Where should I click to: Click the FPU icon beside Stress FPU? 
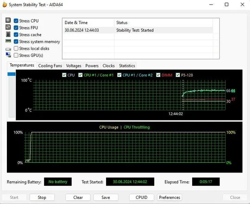pyautogui.click(x=8, y=27)
